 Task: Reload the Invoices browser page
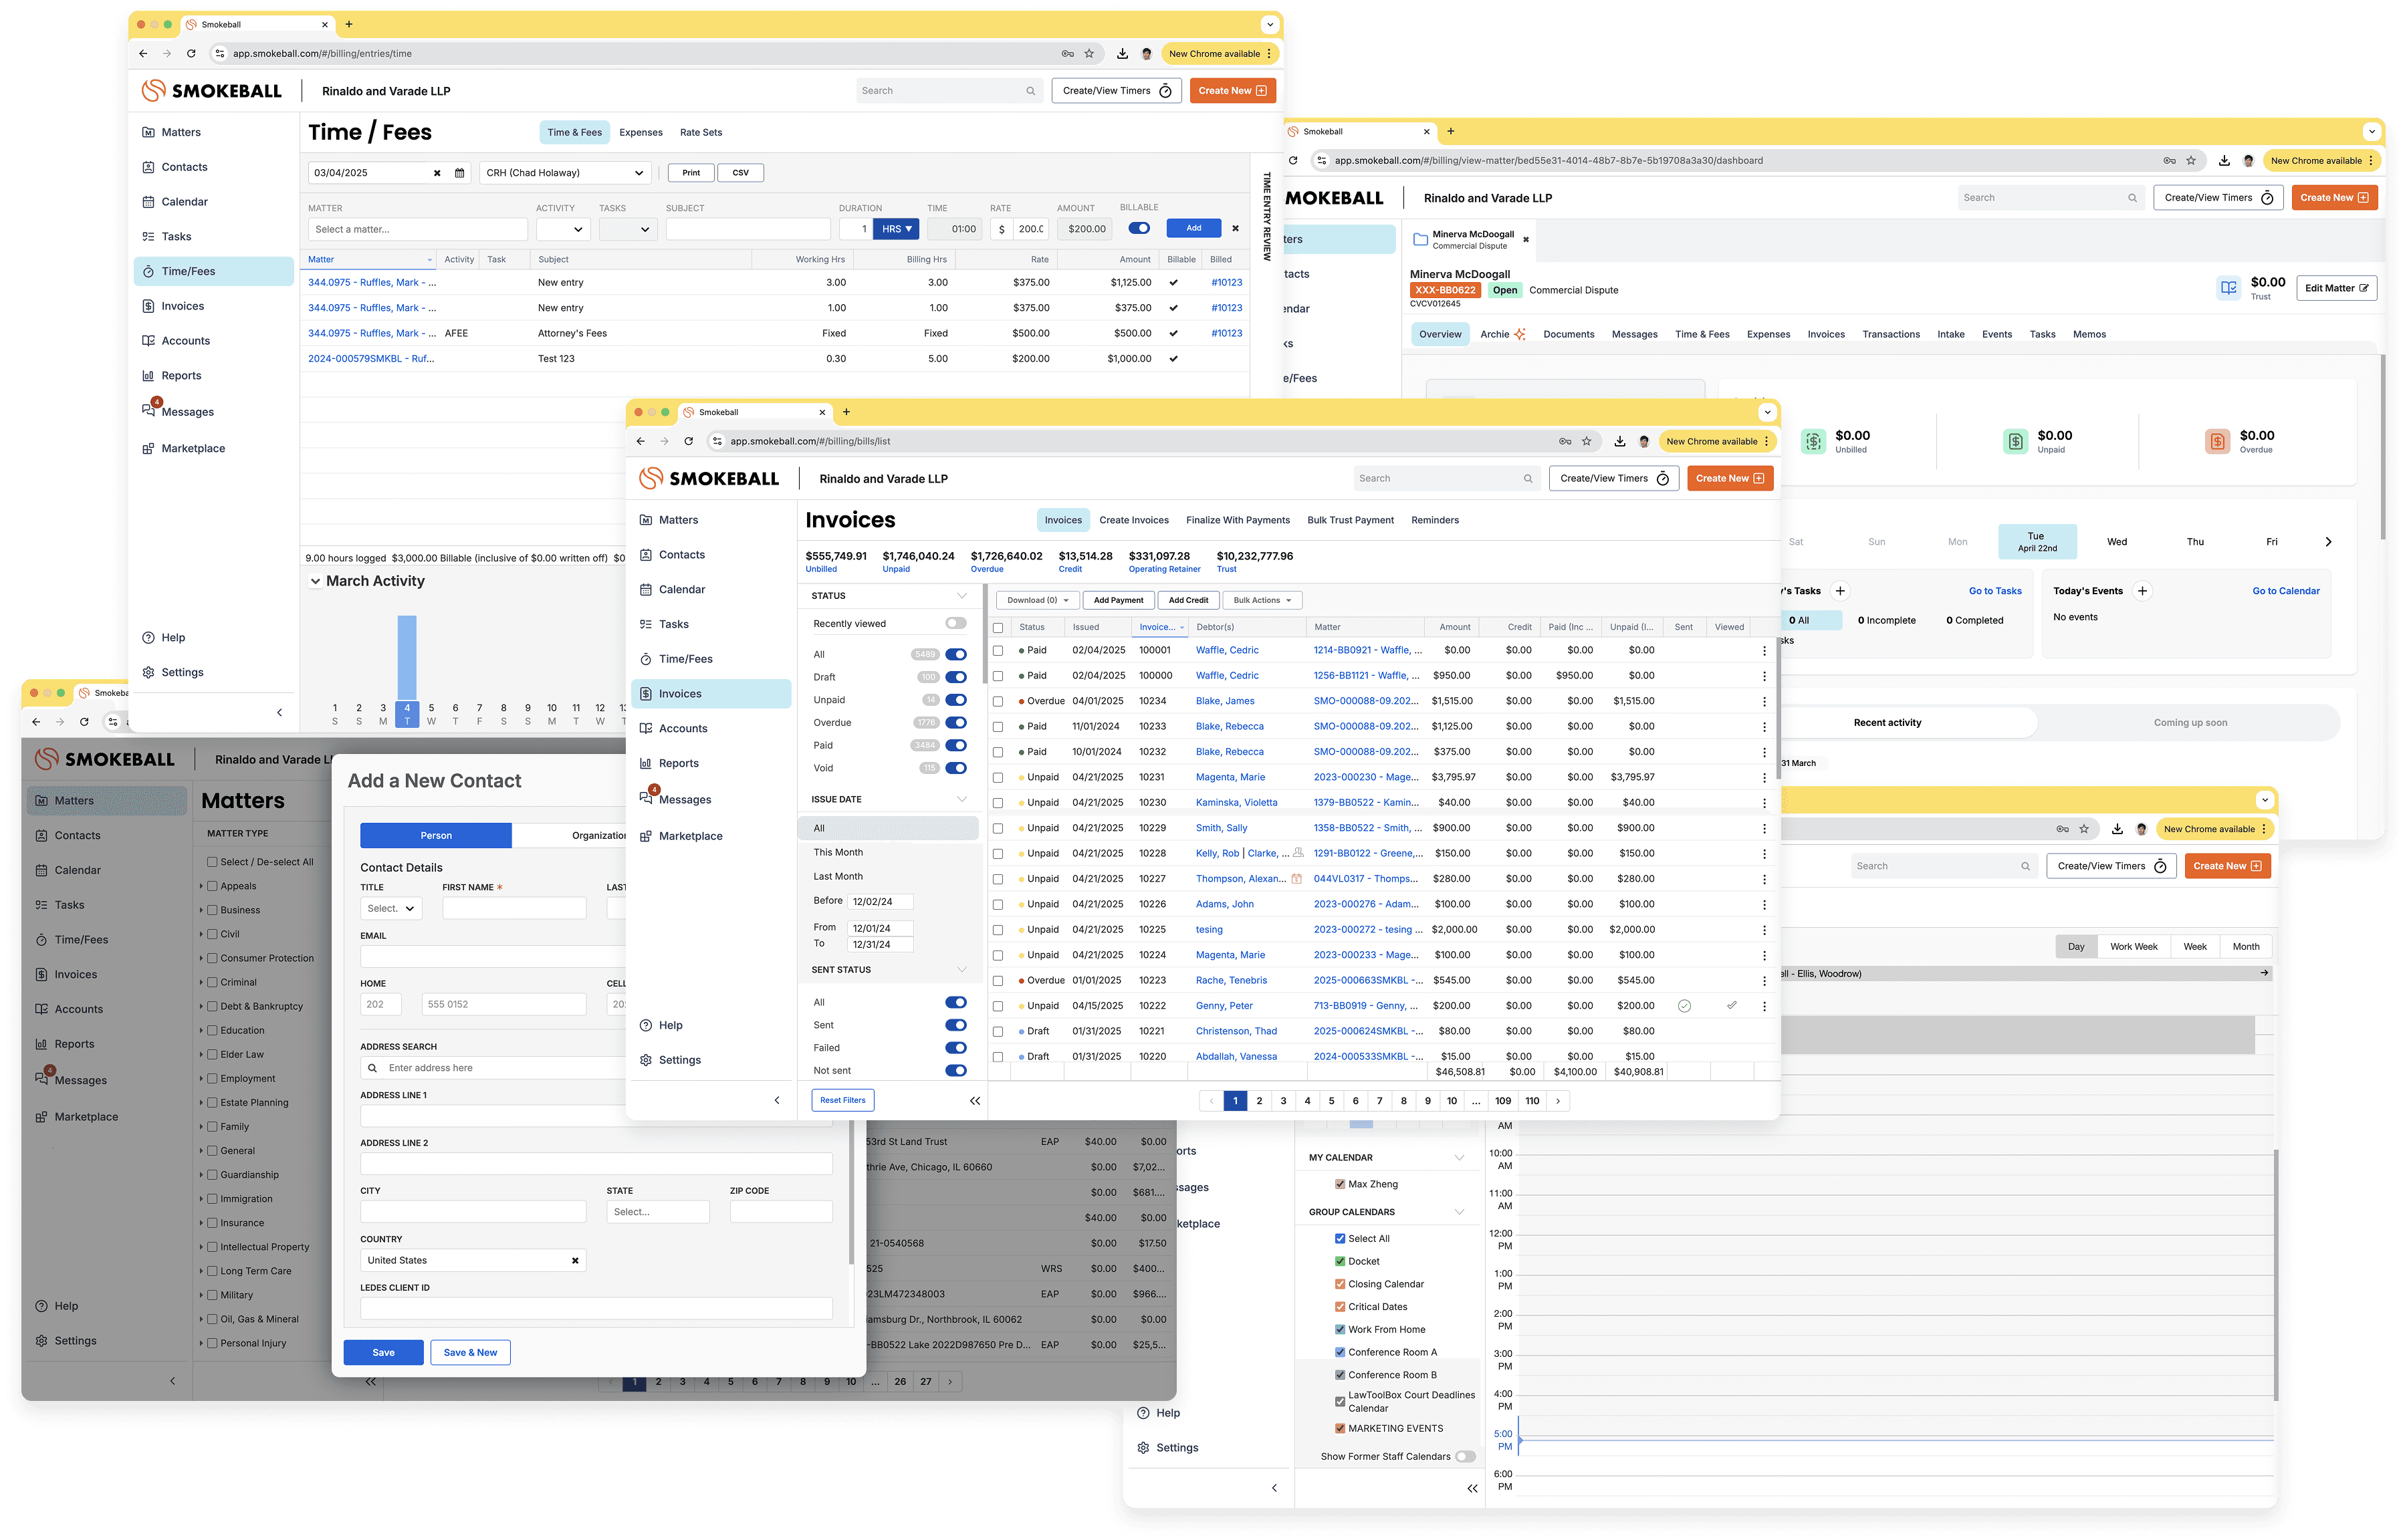click(688, 441)
